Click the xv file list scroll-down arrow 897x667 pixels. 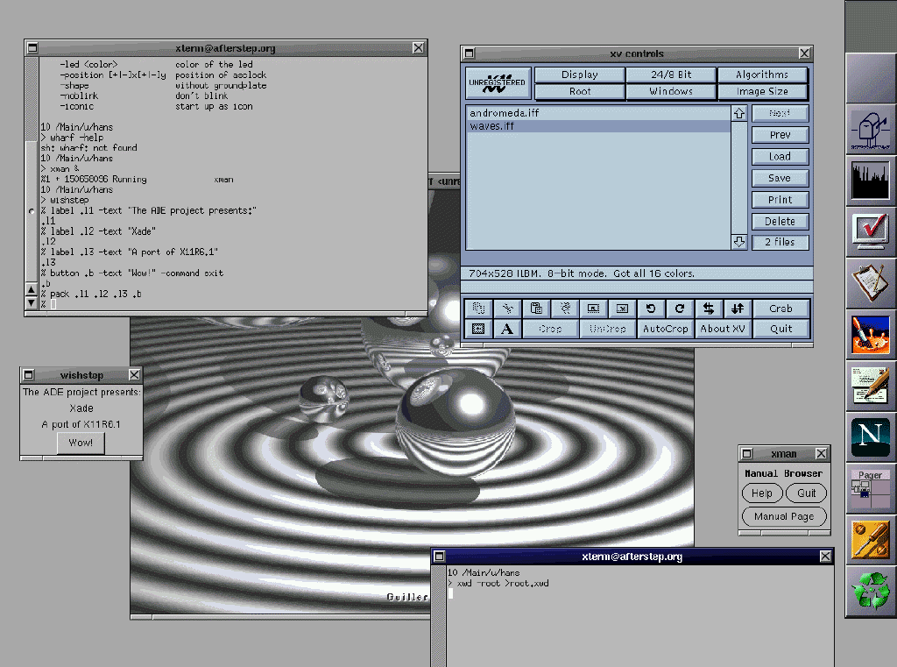click(738, 243)
